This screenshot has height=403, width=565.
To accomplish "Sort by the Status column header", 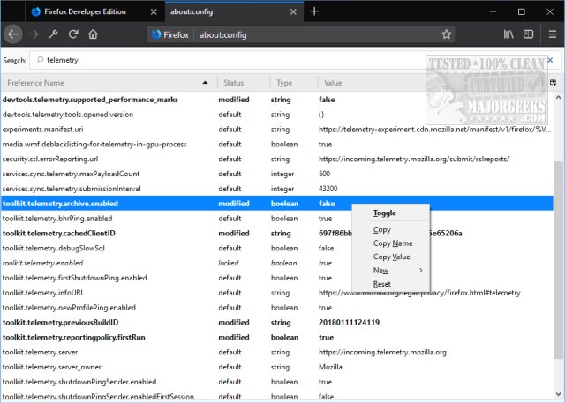I will tap(244, 83).
